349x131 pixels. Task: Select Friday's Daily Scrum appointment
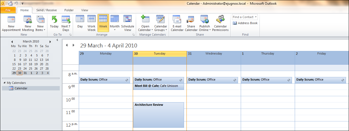tap(321, 80)
